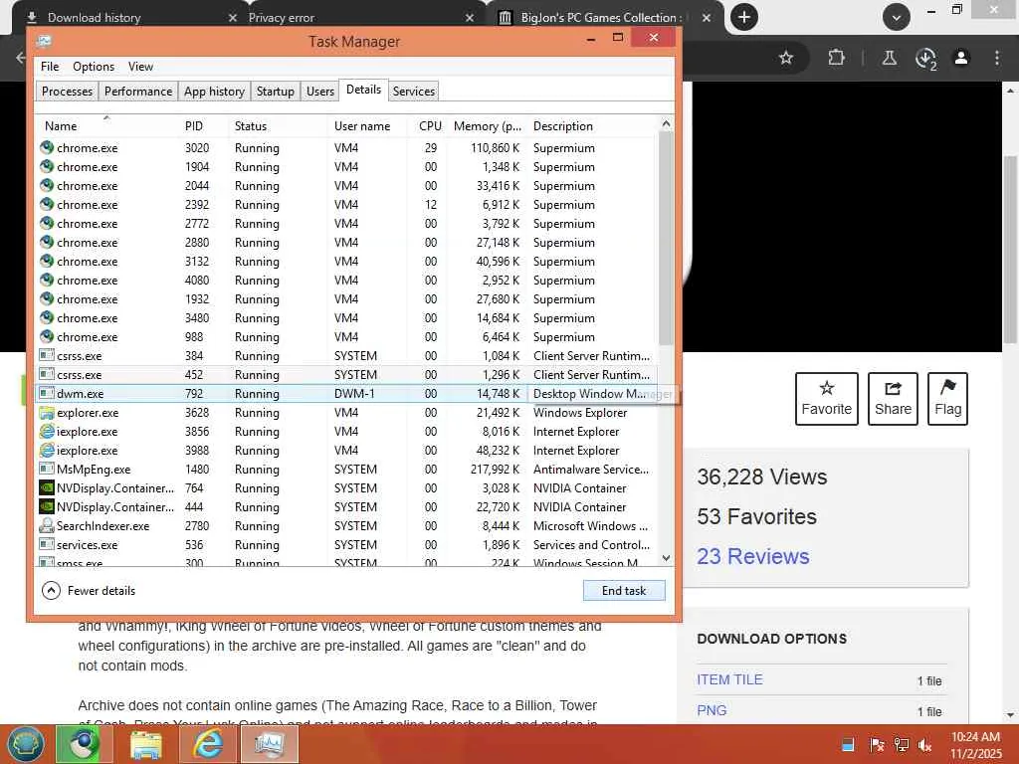
Task: Click the Task Manager vertical scrollbar thumb
Action: [666, 238]
